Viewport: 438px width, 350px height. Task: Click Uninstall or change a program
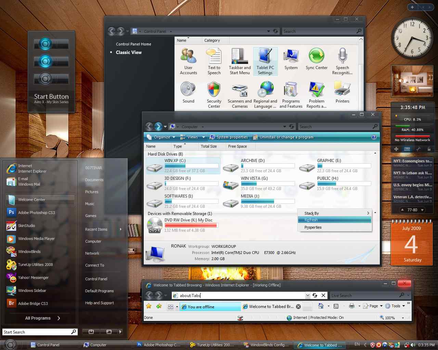pos(283,137)
